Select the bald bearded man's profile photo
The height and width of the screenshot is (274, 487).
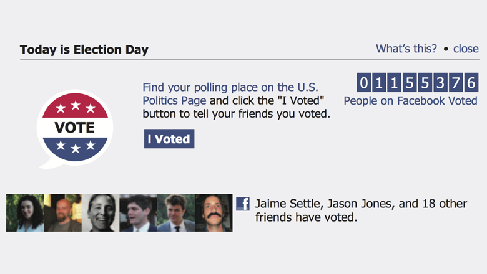(x=62, y=213)
